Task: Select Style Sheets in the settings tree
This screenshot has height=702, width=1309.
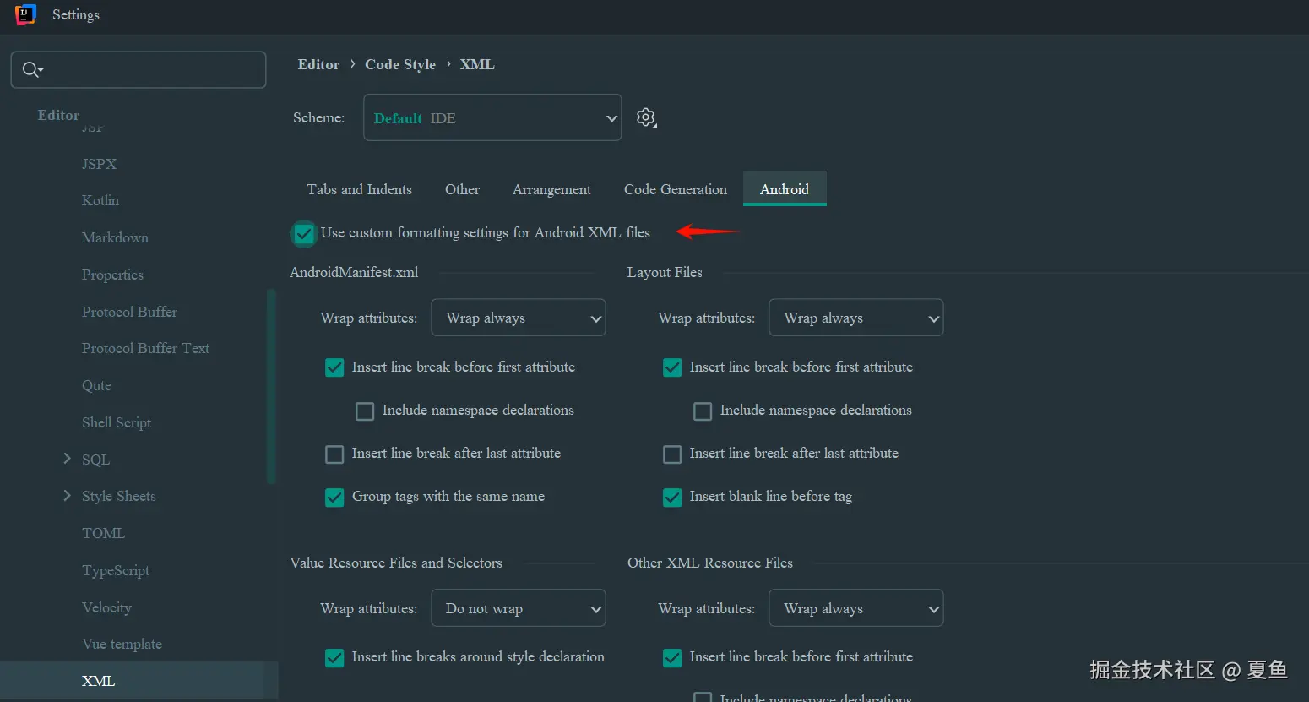Action: click(119, 496)
